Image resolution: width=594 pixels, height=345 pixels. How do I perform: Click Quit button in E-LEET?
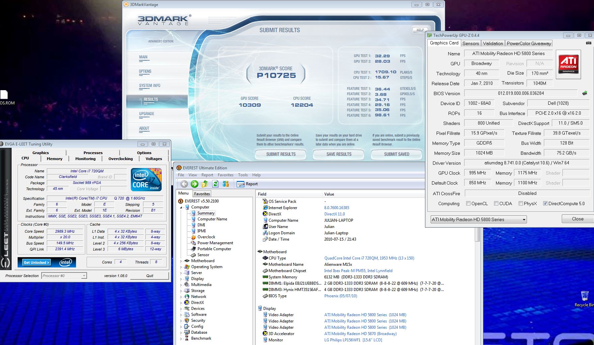pos(150,276)
